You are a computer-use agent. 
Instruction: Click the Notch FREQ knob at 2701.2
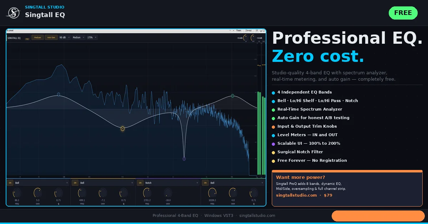pyautogui.click(x=147, y=193)
